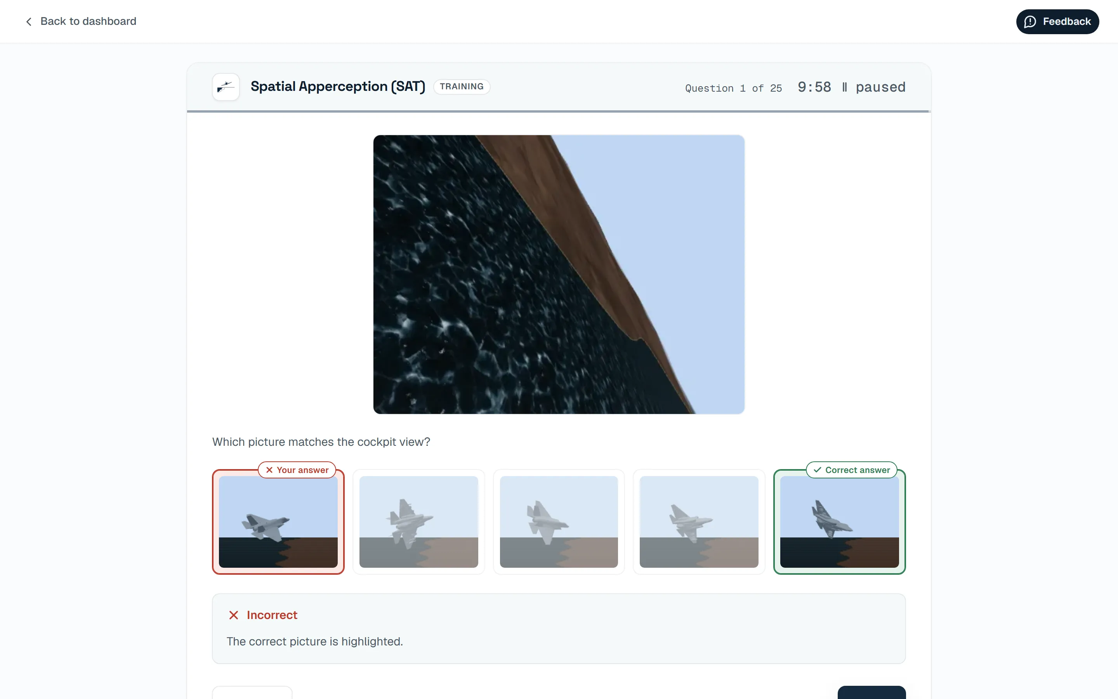This screenshot has height=699, width=1118.
Task: Select the second answer jet picture
Action: (x=418, y=522)
